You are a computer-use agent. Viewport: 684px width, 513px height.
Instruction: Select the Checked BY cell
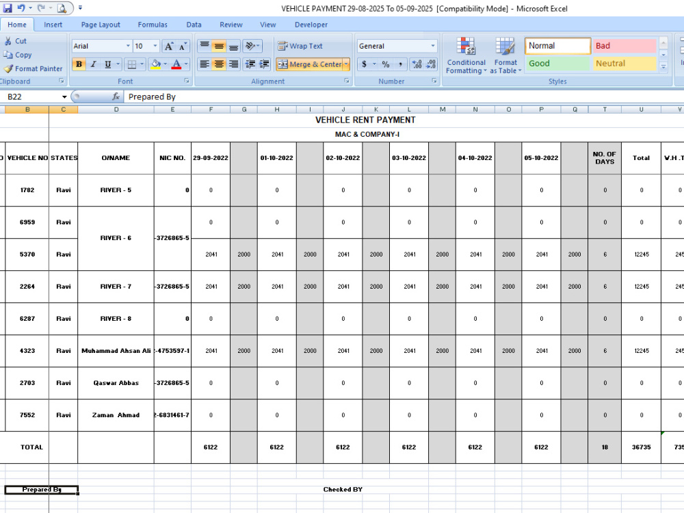[343, 490]
